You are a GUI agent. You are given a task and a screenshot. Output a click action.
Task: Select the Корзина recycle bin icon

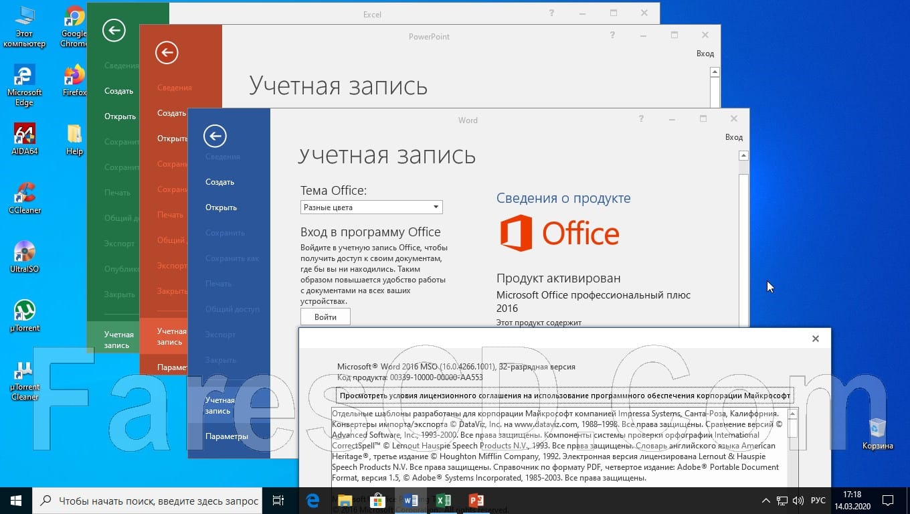coord(877,434)
